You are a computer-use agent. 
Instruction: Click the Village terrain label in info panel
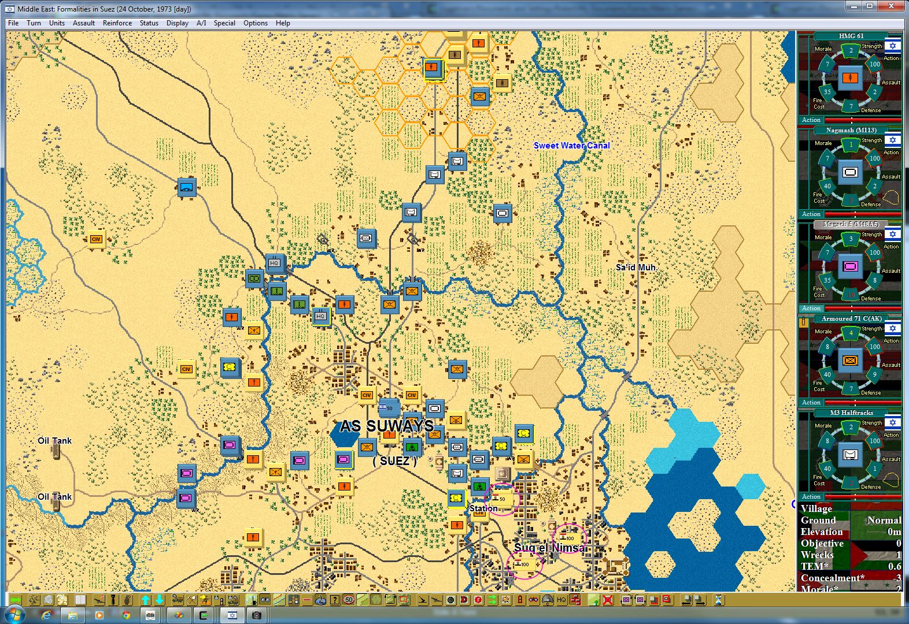[x=816, y=508]
